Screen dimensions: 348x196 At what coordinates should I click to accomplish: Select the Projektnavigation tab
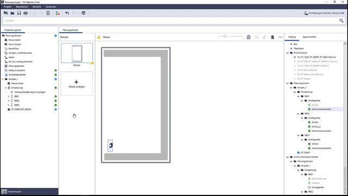[13, 30]
